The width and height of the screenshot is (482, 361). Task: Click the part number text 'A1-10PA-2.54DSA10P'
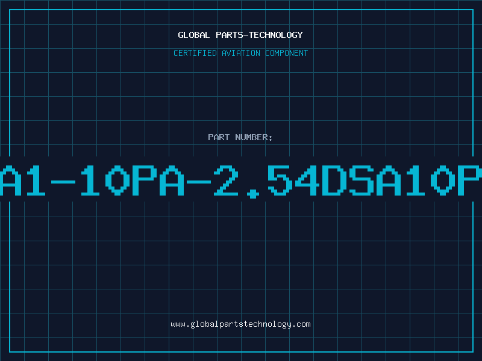(x=241, y=181)
